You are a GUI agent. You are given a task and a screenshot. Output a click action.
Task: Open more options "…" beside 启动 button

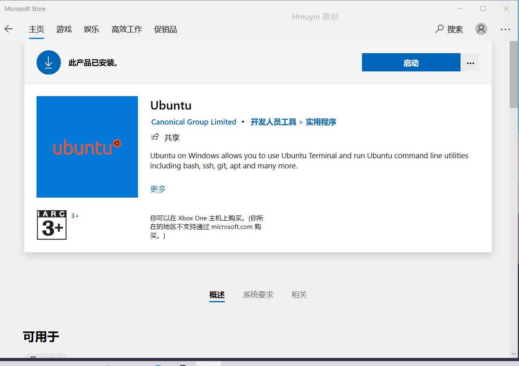[470, 62]
